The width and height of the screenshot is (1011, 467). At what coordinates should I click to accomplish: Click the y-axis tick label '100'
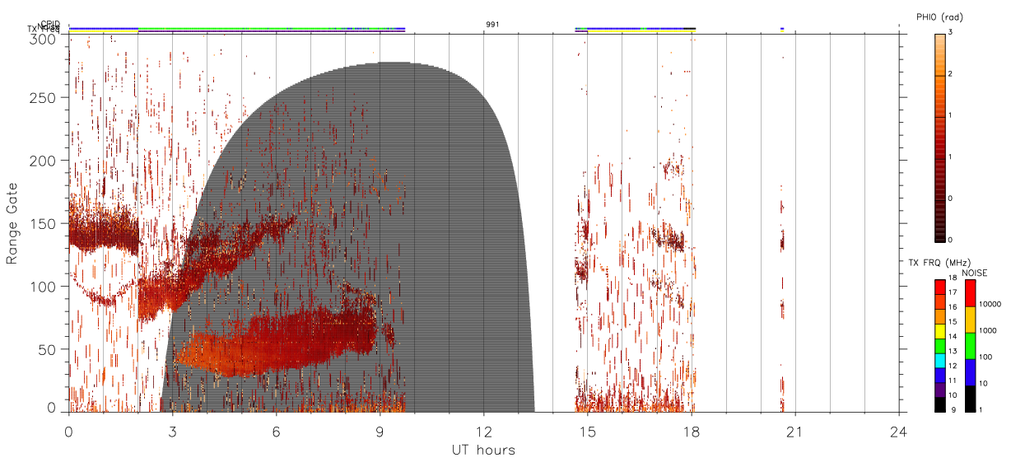click(45, 287)
